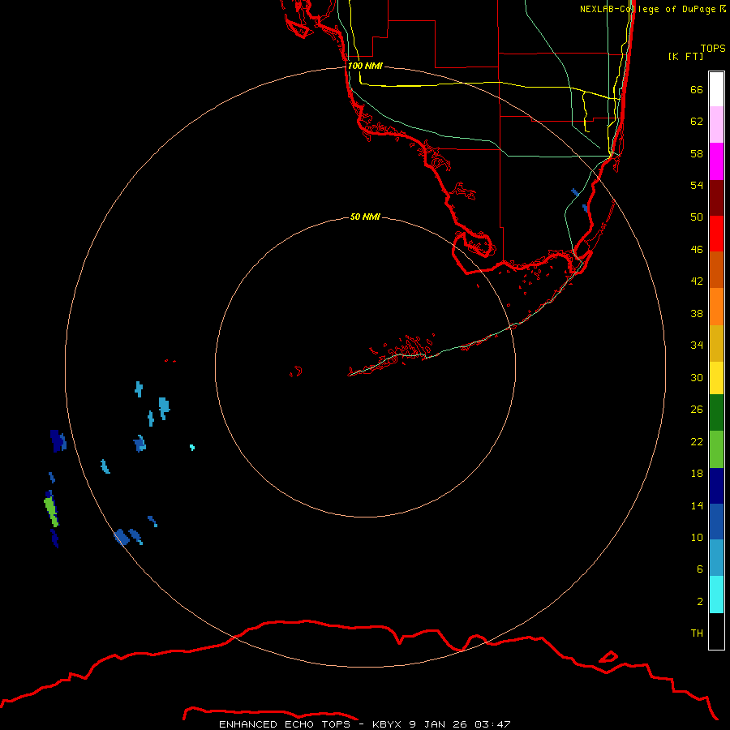Click the 100 NMI range ring label
Image resolution: width=730 pixels, height=730 pixels.
point(365,66)
